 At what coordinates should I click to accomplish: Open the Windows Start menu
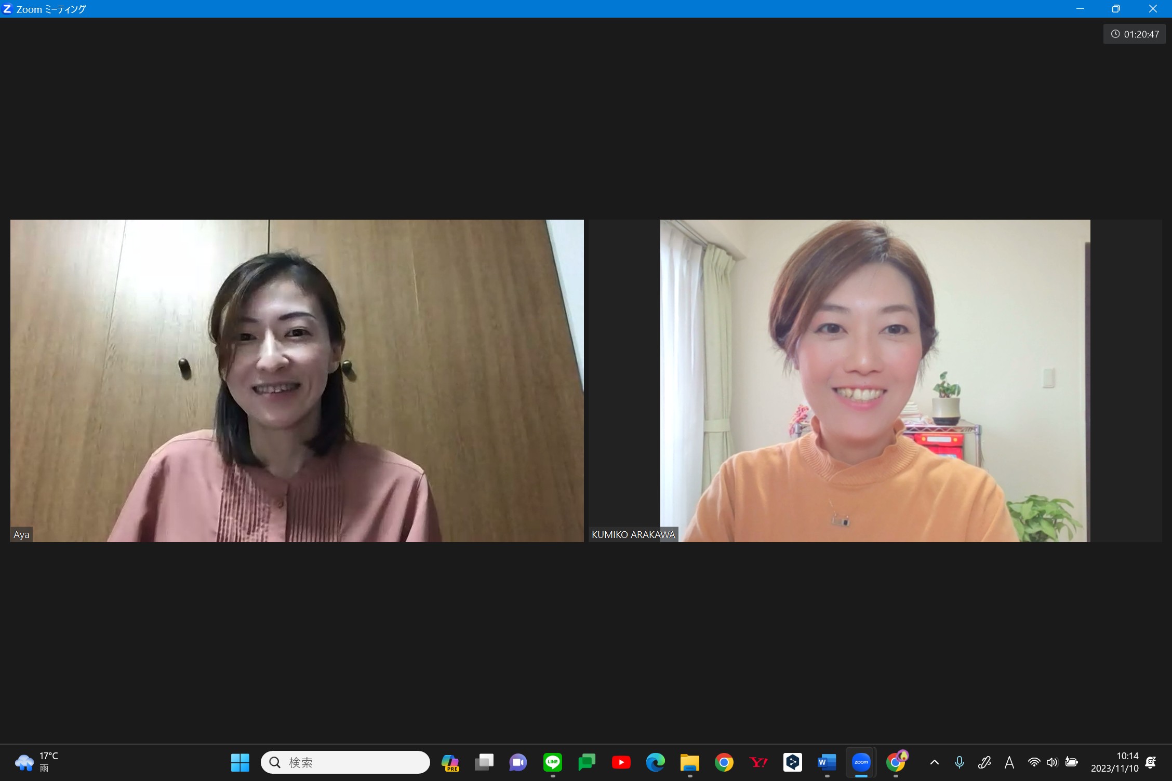coord(240,762)
